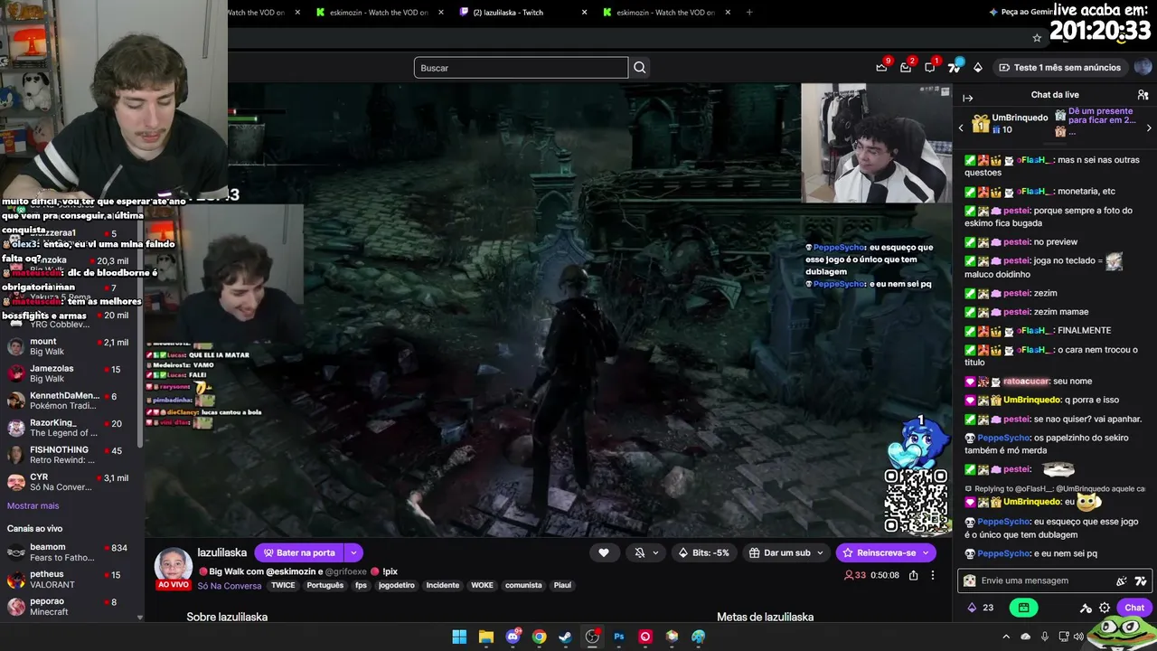Screen dimensions: 1157x651
Task: Follow channel with the heart icon
Action: [x=603, y=552]
